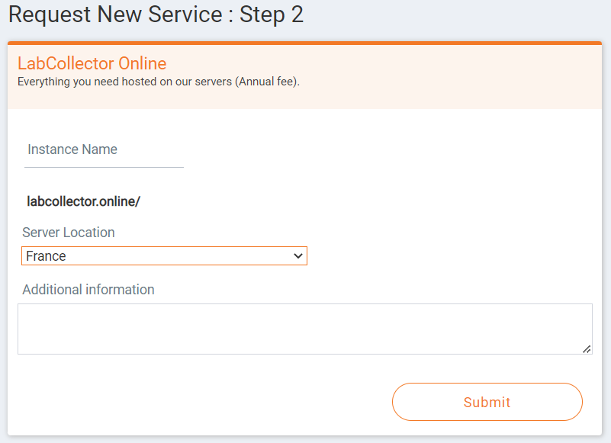
Task: Submit the new service request
Action: click(487, 402)
